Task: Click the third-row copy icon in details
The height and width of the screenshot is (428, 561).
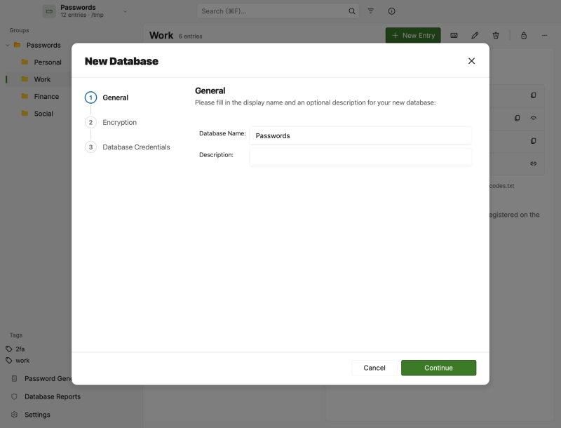Action: click(x=533, y=141)
